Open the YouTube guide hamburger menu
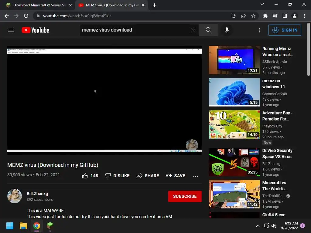Screen dimensions: 311x233 pyautogui.click(x=11, y=30)
